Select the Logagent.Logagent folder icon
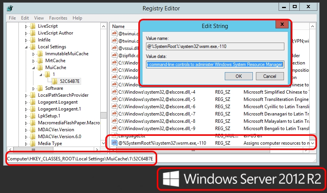This screenshot has width=327, height=193. coord(33,102)
